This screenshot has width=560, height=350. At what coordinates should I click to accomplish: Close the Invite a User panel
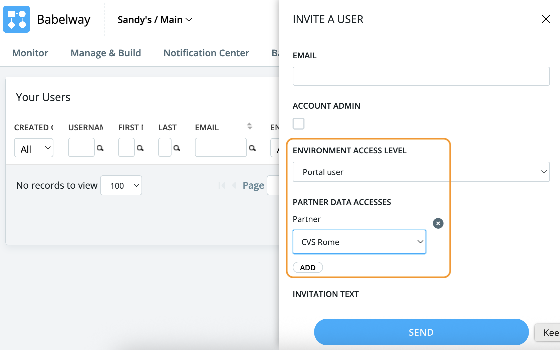coord(546,19)
